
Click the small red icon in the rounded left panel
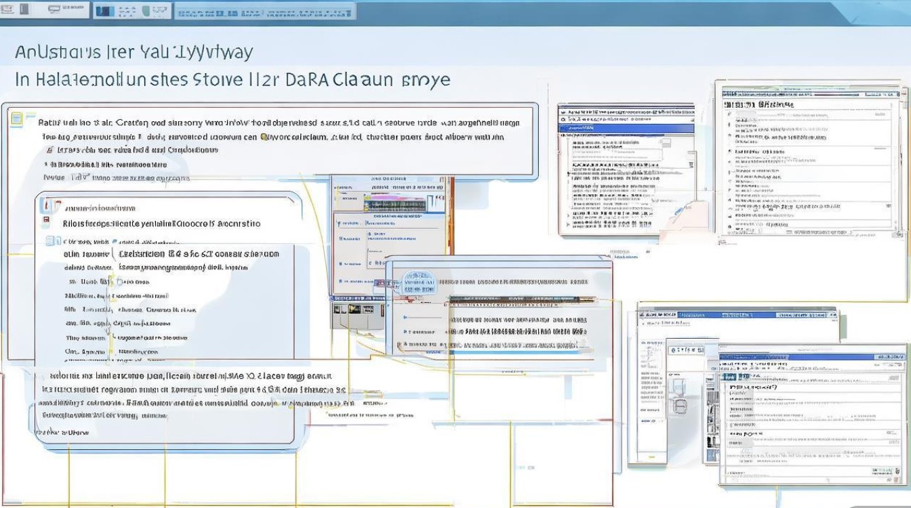[x=46, y=220]
